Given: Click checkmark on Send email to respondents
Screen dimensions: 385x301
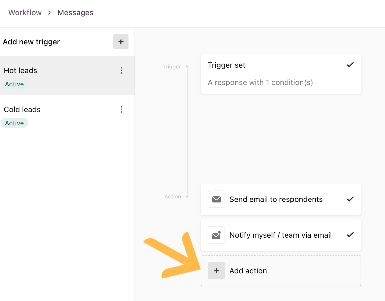Looking at the screenshot, I should pos(350,199).
